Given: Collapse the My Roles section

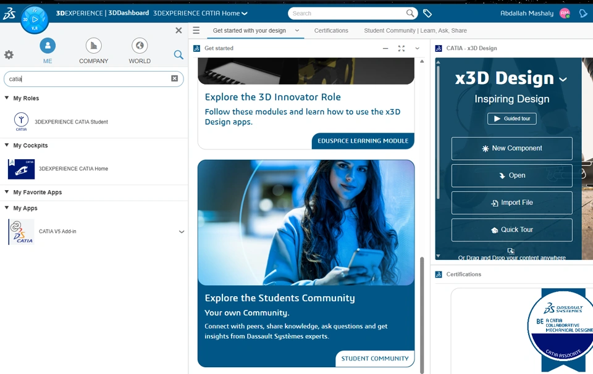Looking at the screenshot, I should (x=6, y=98).
